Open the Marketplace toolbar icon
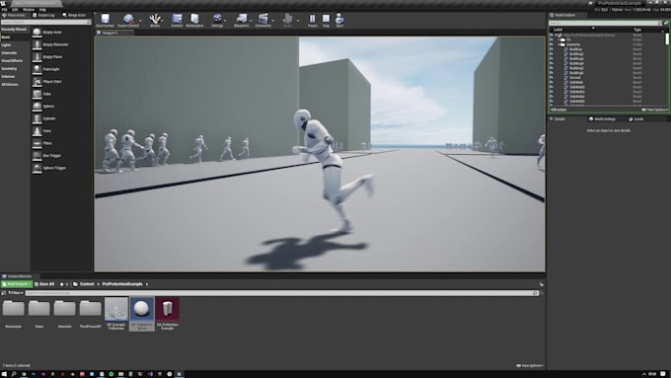The width and height of the screenshot is (671, 378). [194, 19]
